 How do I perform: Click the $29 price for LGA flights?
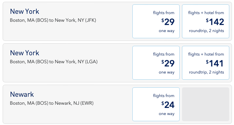(x=168, y=63)
